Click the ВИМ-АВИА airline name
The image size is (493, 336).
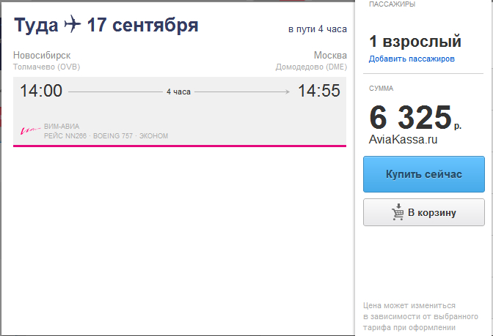62,127
